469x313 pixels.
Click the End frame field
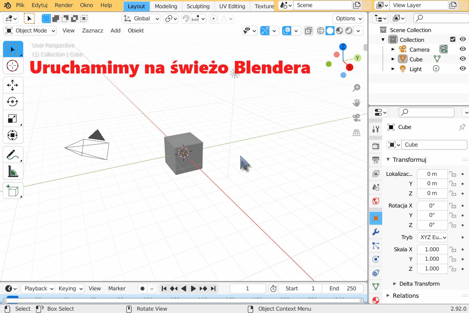click(x=342, y=288)
